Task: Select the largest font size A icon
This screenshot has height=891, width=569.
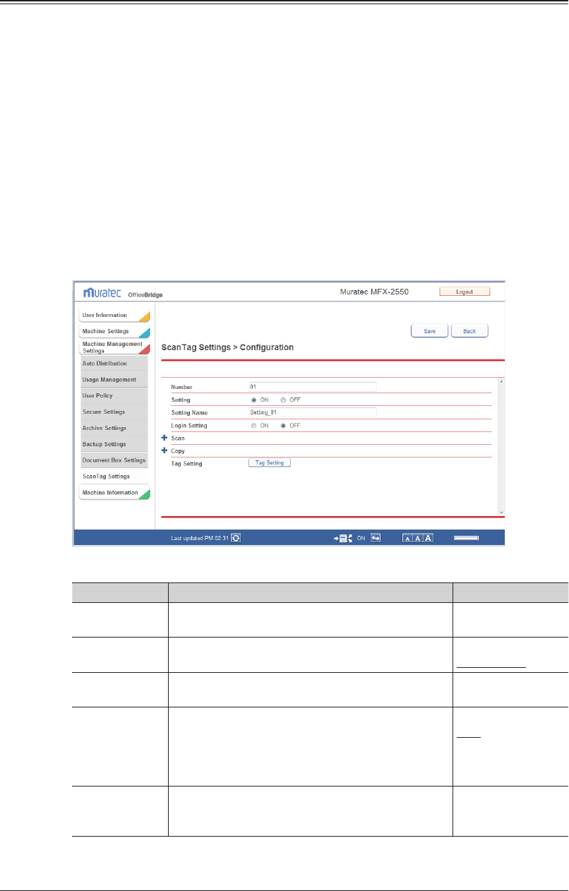Action: click(x=429, y=538)
